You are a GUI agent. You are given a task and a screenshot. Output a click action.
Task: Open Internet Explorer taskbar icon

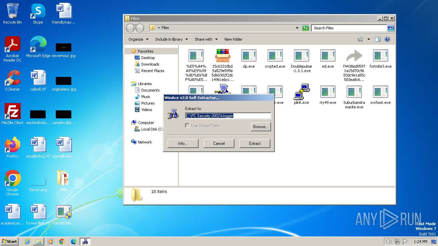coord(27,242)
